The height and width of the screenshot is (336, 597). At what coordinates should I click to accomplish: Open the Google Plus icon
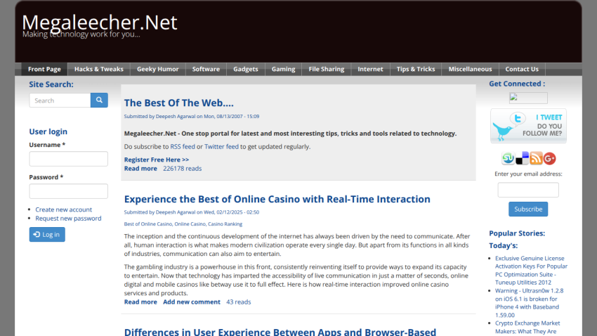point(549,158)
